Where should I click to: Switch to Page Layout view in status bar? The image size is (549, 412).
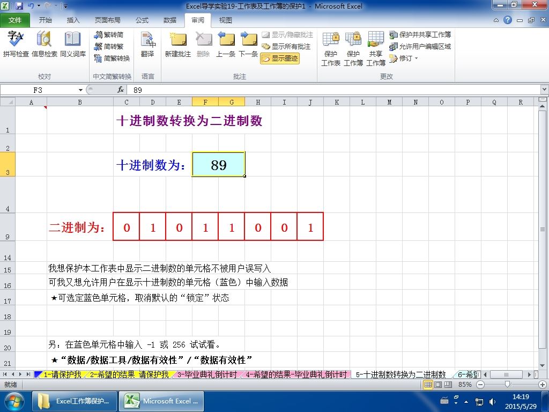pos(438,385)
